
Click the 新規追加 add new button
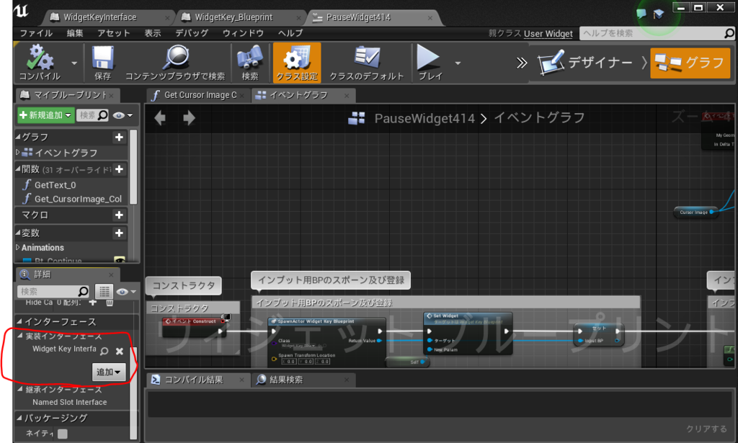click(x=45, y=115)
